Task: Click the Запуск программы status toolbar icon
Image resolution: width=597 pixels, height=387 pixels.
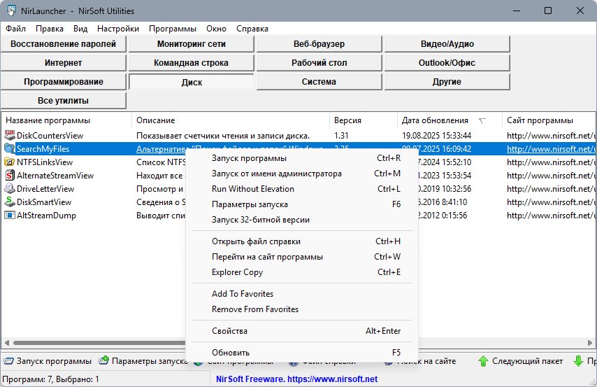Action: 8,362
